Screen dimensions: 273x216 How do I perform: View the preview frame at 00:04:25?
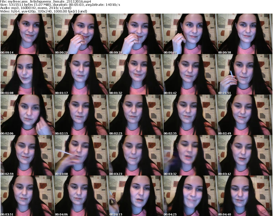click(191, 196)
